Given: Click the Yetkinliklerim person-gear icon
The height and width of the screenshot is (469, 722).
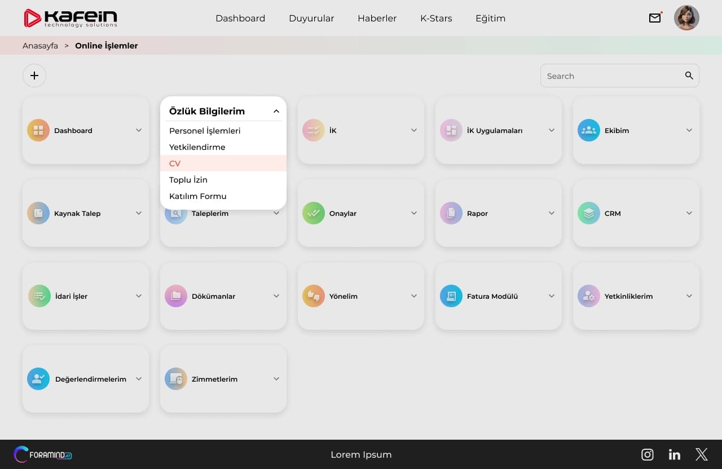Looking at the screenshot, I should (x=589, y=296).
